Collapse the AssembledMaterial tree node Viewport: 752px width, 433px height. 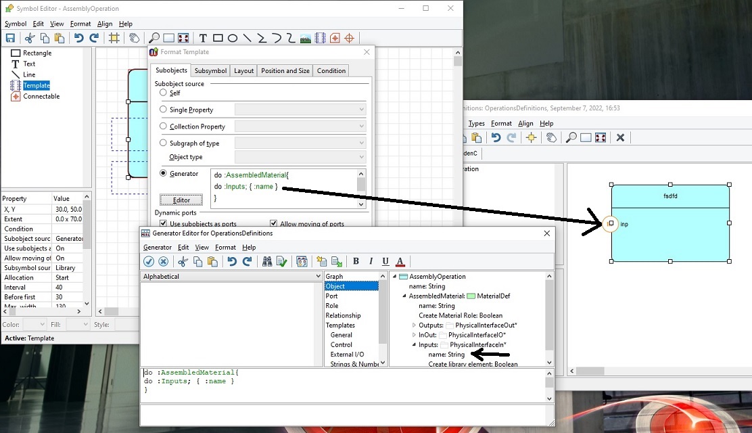pos(404,296)
